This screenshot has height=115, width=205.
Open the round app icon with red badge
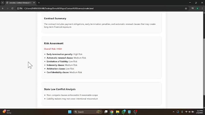tap(135, 112)
